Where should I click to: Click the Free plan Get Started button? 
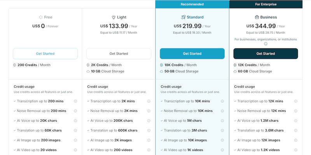coord(45,54)
